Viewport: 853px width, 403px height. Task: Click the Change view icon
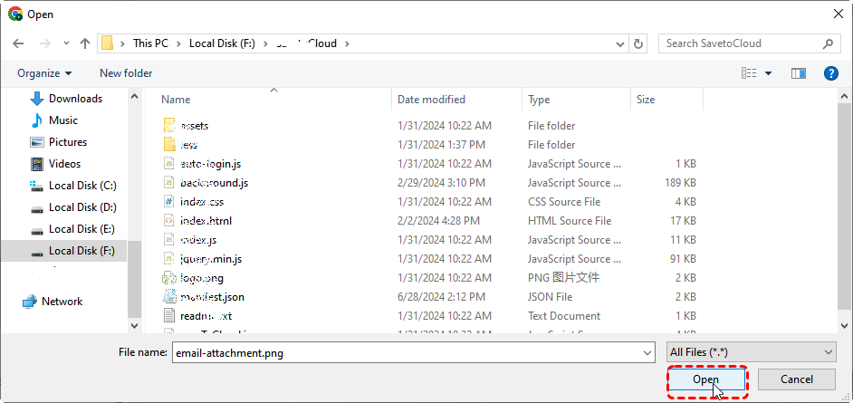click(x=749, y=73)
